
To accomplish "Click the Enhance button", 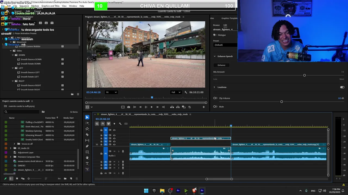I will click(x=221, y=65).
